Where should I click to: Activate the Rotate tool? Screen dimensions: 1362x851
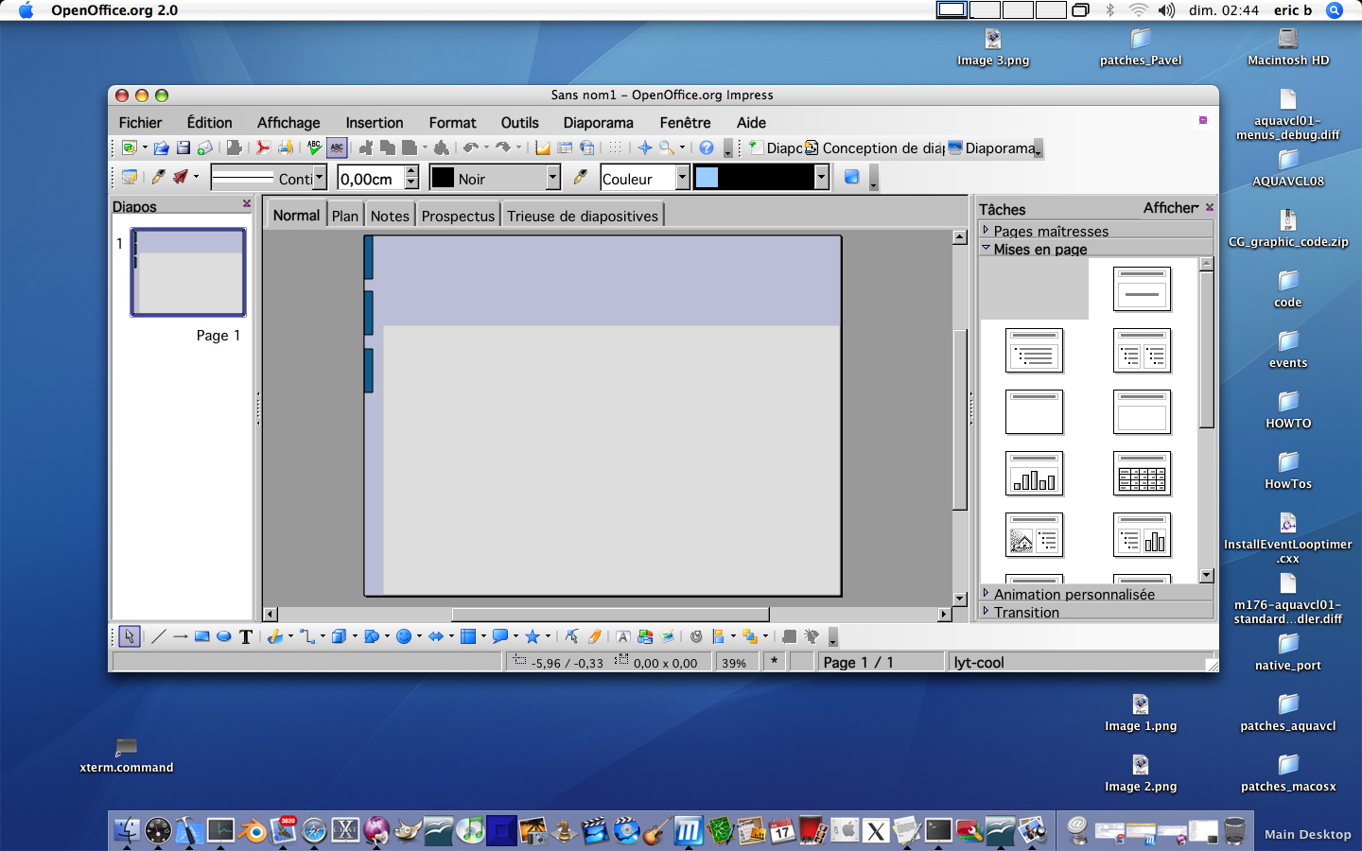tap(695, 636)
